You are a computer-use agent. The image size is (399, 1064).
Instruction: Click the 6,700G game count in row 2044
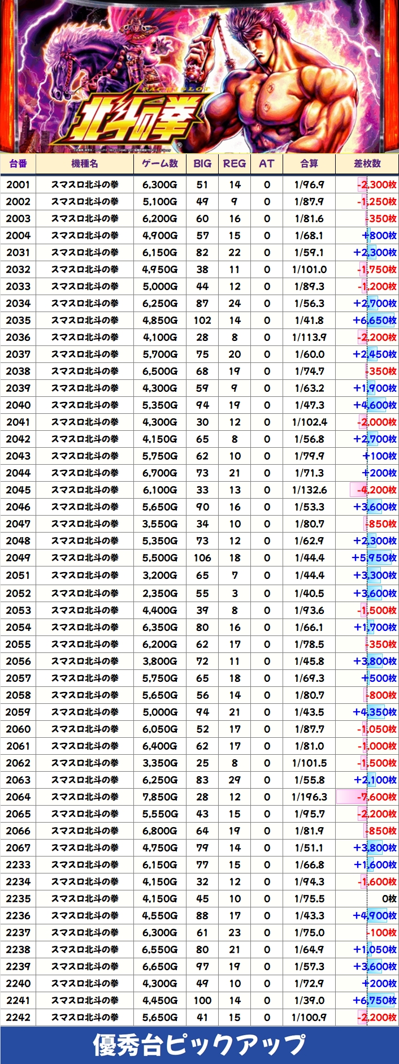point(160,473)
